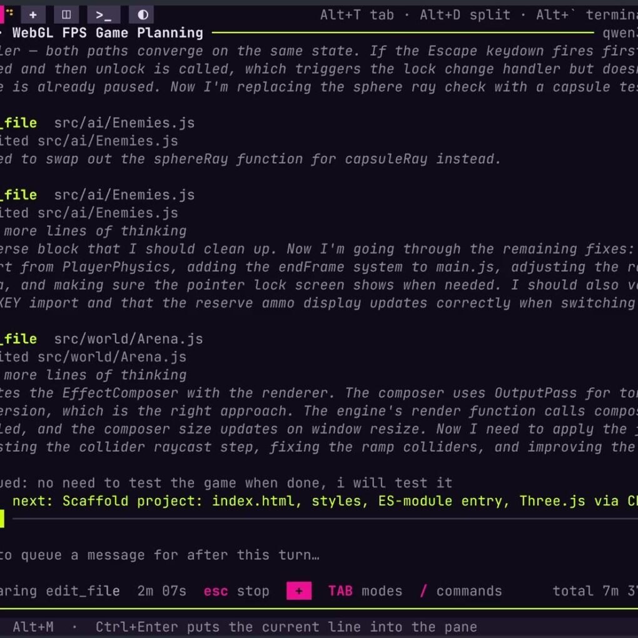Image resolution: width=638 pixels, height=638 pixels.
Task: Open the slash commands hint
Action: pos(461,591)
